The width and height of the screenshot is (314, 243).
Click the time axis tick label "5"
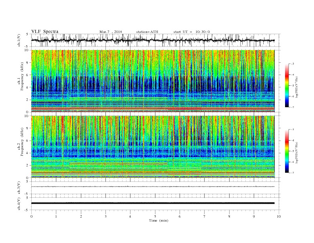pyautogui.click(x=155, y=216)
